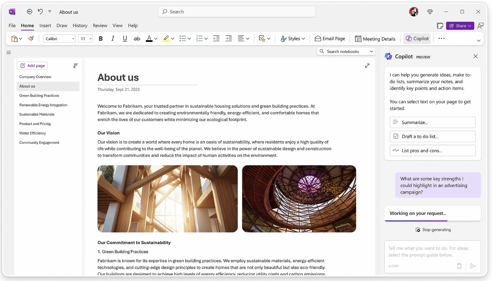492x281 pixels.
Task: Choose the Summarize Copilot prompt
Action: point(433,122)
